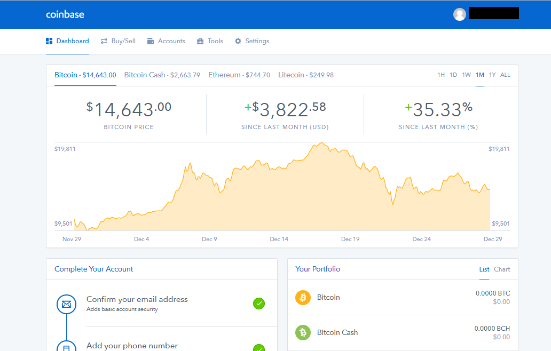Click the coinbase logo
This screenshot has height=351, width=551.
pos(65,14)
